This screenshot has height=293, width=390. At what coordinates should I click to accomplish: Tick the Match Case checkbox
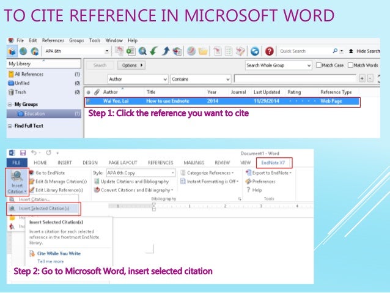(318, 65)
